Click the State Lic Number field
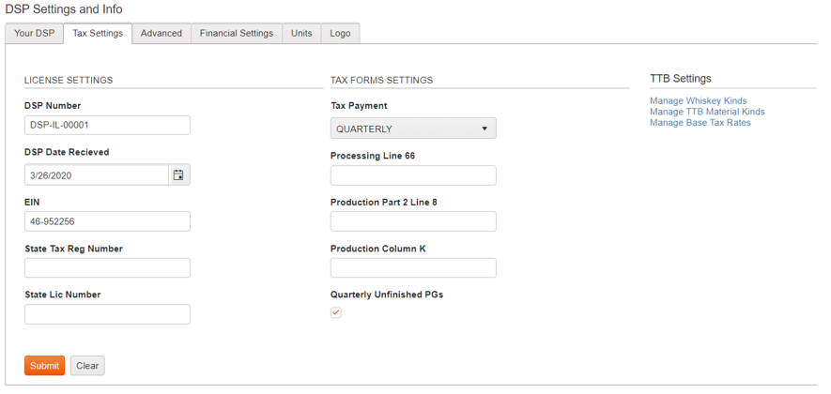Viewport: 831px width, 394px height. (107, 314)
